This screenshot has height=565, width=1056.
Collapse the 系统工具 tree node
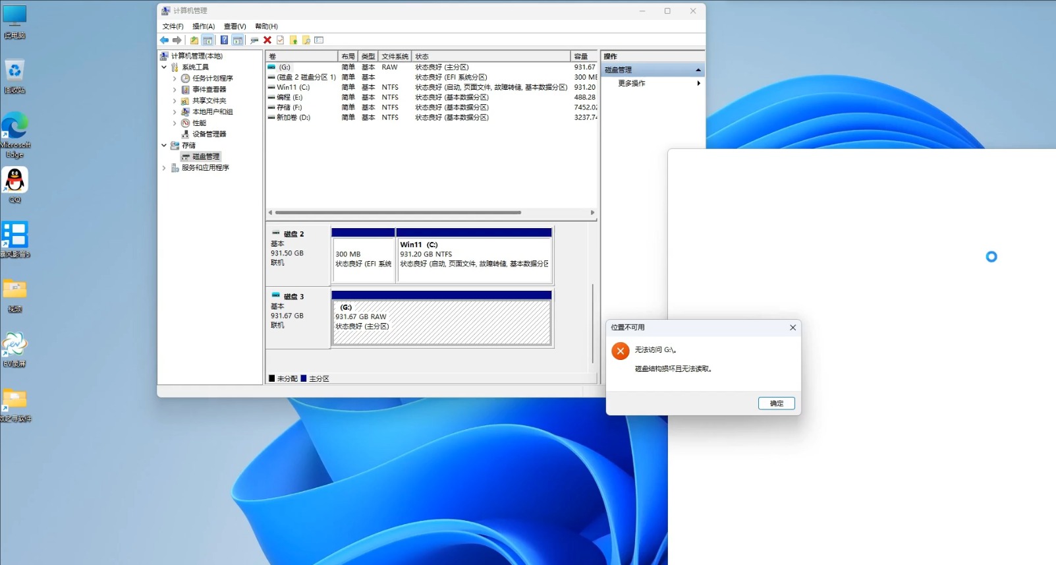(164, 67)
